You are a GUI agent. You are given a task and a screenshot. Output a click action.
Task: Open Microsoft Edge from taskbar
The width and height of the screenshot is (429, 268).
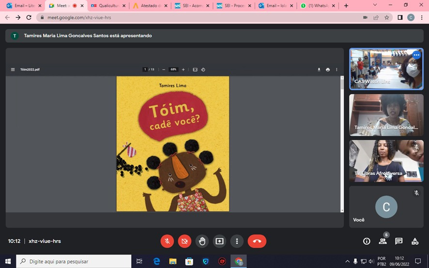coord(156,261)
